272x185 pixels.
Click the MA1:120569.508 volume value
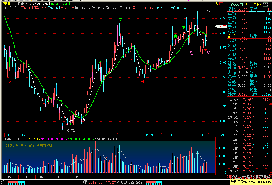[53, 139]
